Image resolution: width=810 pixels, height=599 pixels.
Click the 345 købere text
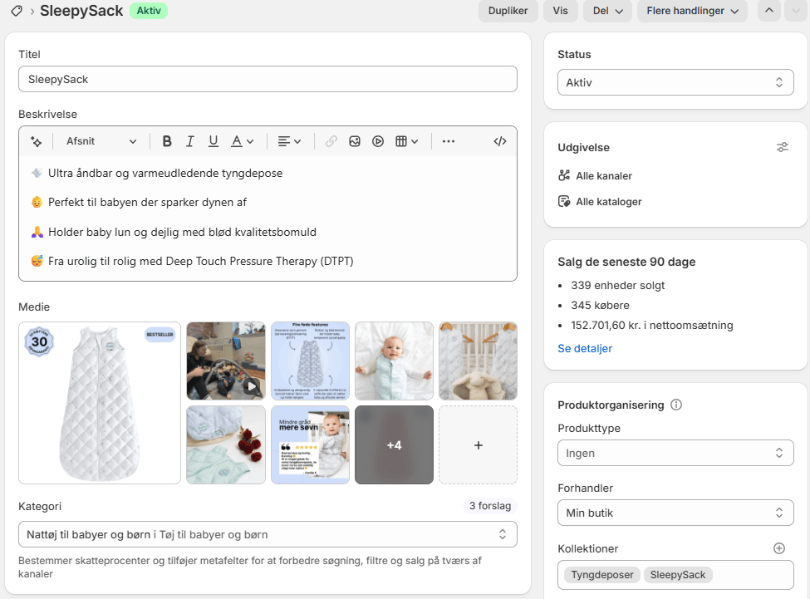click(x=601, y=306)
